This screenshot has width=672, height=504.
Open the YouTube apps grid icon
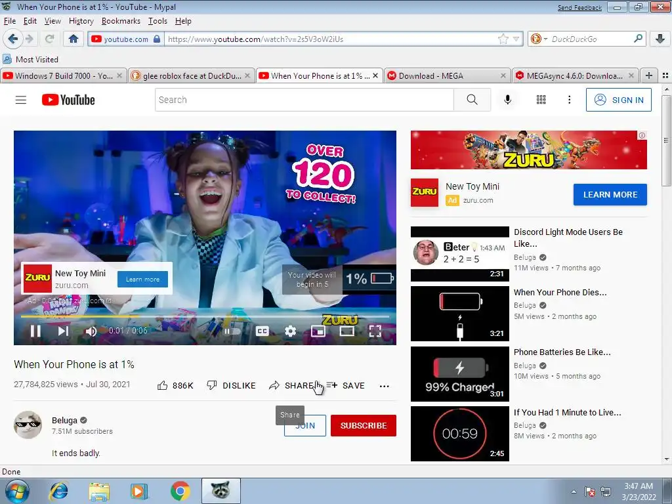[541, 100]
